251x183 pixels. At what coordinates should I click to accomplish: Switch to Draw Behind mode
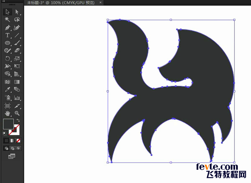(x=12, y=148)
